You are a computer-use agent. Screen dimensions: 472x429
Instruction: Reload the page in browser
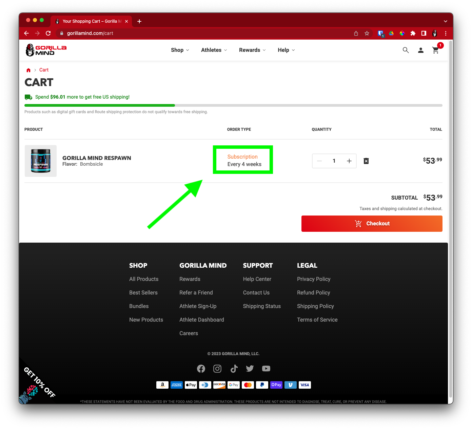48,33
